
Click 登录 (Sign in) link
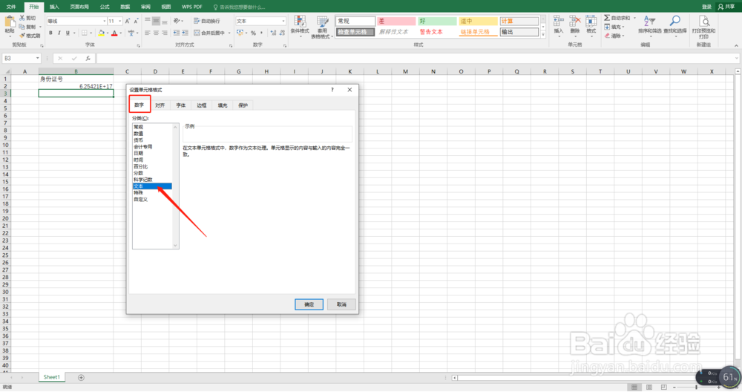706,7
